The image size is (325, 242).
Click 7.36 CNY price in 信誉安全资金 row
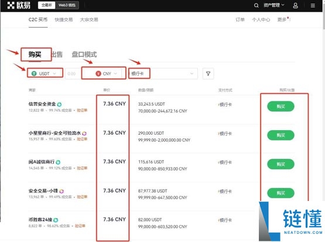click(x=114, y=104)
